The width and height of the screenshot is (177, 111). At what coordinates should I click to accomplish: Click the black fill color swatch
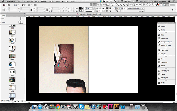tap(80, 9)
